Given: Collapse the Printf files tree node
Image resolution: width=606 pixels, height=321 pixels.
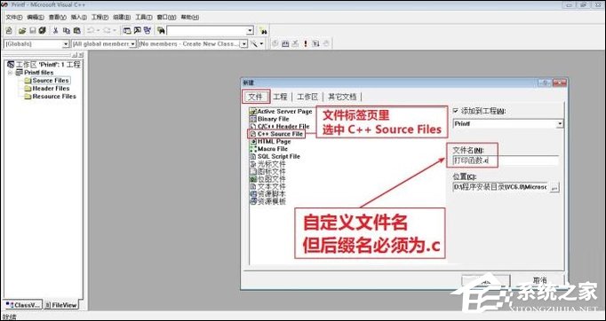Looking at the screenshot, I should click(x=11, y=73).
